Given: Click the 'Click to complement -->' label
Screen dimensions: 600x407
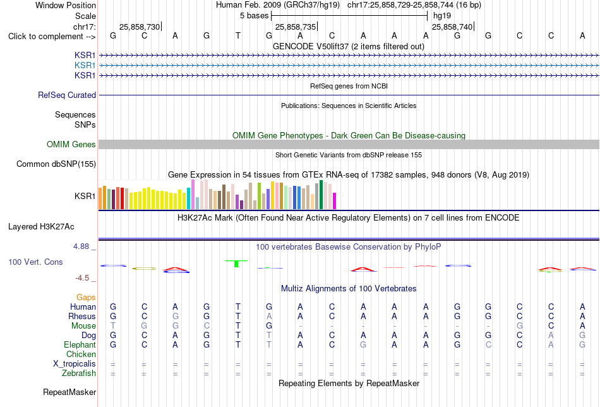Looking at the screenshot, I should (52, 37).
